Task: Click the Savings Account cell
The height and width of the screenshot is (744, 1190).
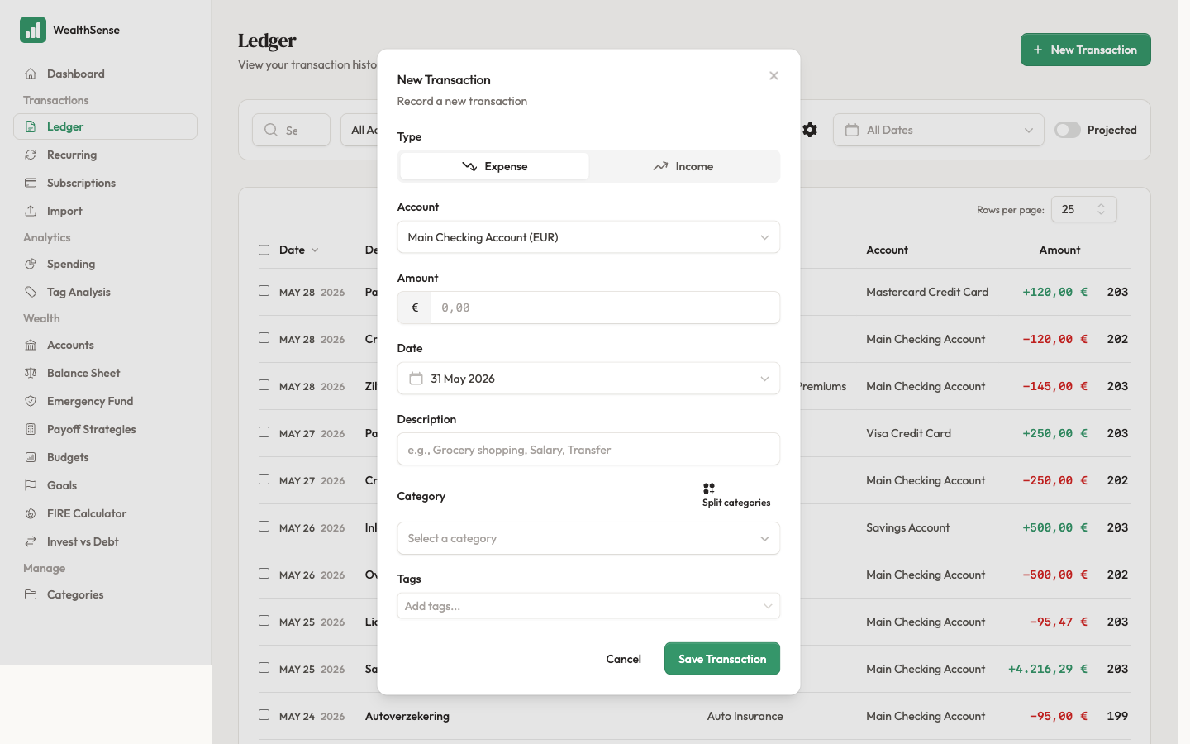Action: [x=907, y=527]
